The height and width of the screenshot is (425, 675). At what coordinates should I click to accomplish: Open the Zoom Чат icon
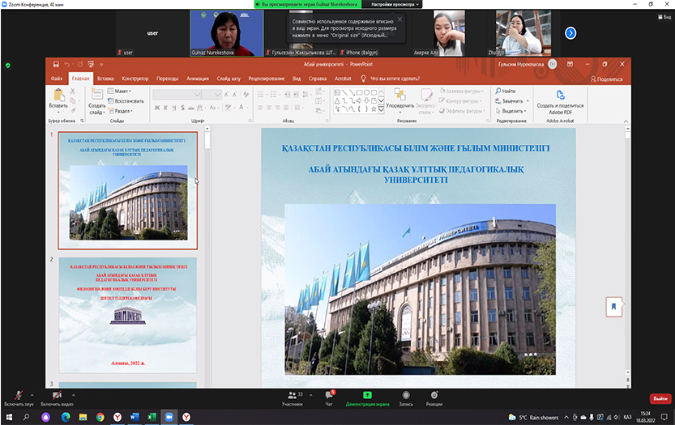click(329, 393)
